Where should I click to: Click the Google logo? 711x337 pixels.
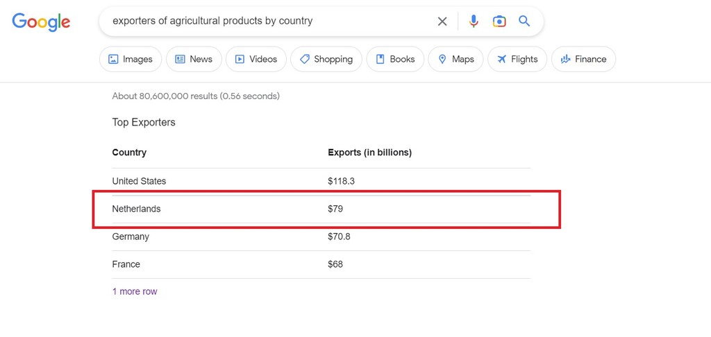(41, 21)
